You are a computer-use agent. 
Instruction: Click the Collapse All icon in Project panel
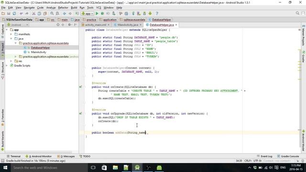[63, 25]
